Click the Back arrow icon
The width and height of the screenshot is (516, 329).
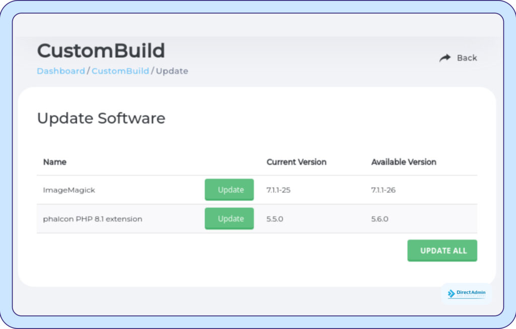coord(445,58)
